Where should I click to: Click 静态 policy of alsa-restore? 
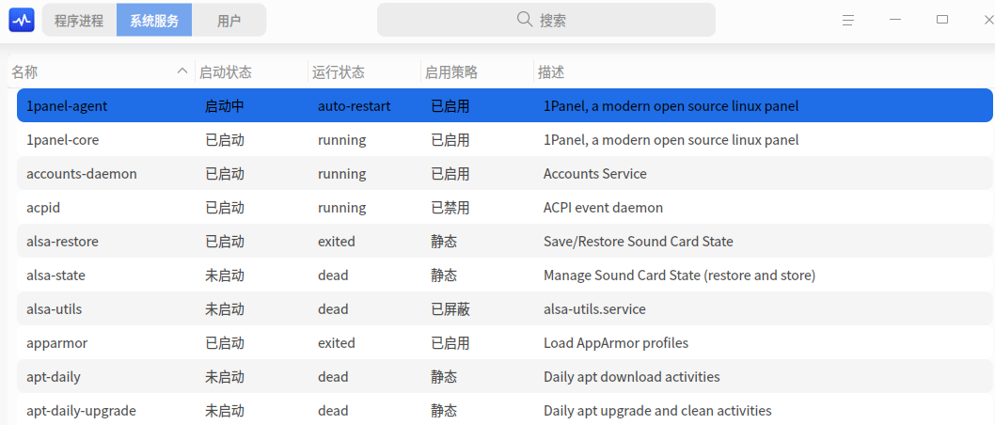[444, 241]
